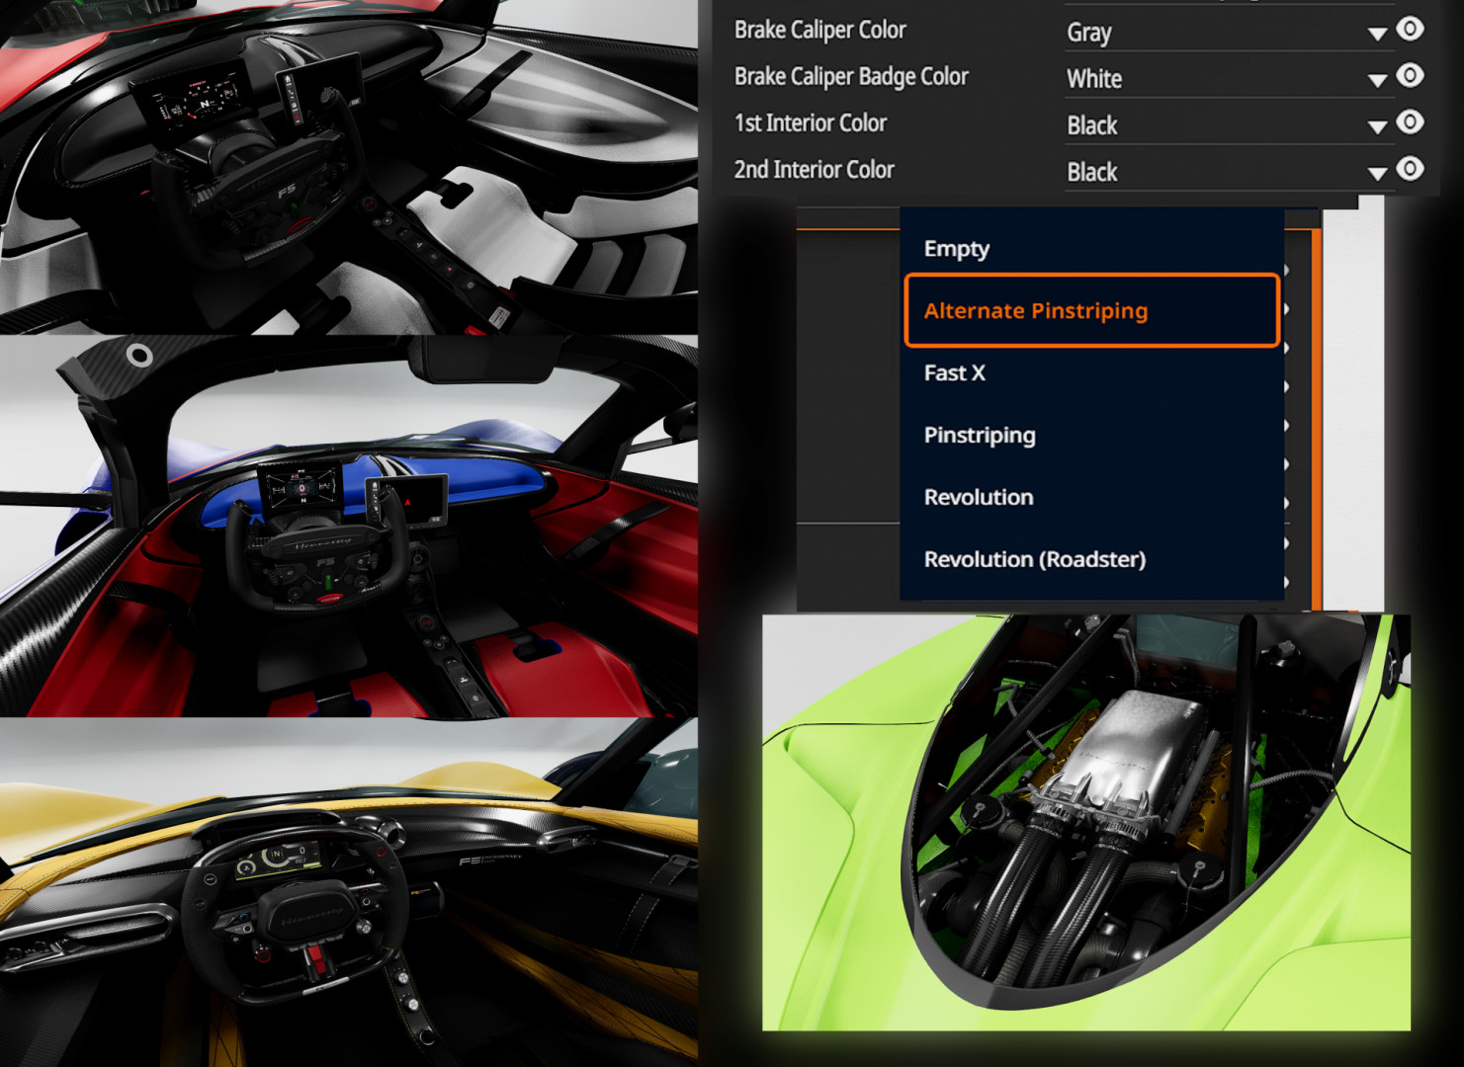Toggle the eye icon for 1st Interior Color
Screen dimensions: 1464x1067
pos(1410,123)
